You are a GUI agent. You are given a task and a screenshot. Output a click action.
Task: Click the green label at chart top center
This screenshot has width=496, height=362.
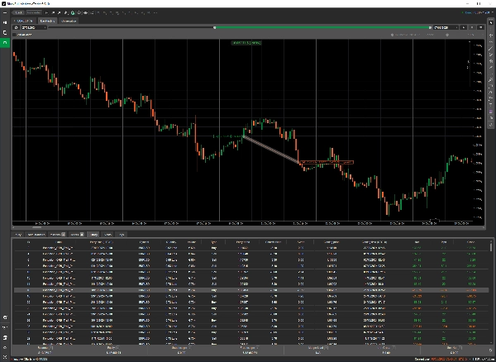click(x=246, y=43)
